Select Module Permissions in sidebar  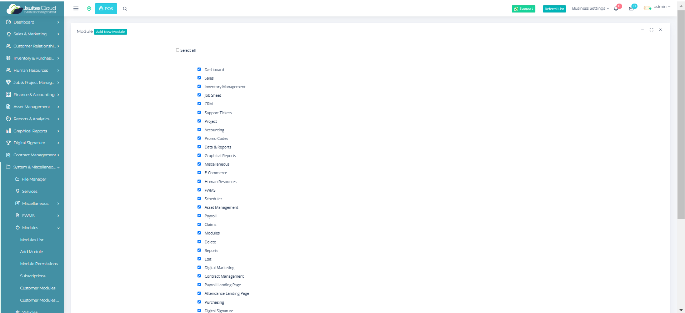click(x=39, y=264)
